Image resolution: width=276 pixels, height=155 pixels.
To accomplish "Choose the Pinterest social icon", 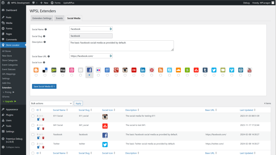I will click(152, 70).
